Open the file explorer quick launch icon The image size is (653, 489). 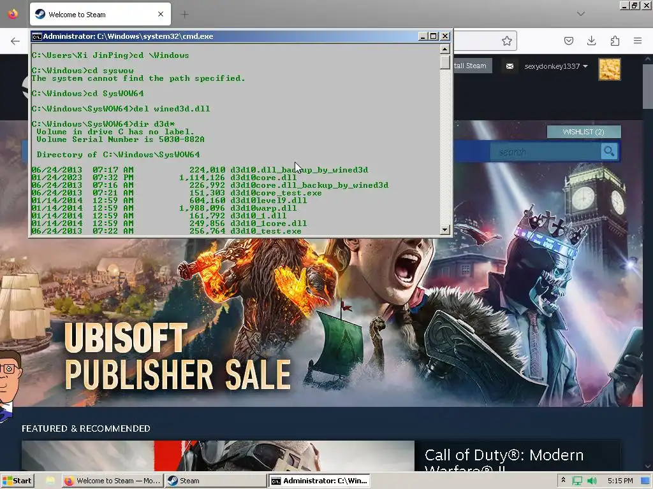[50, 481]
